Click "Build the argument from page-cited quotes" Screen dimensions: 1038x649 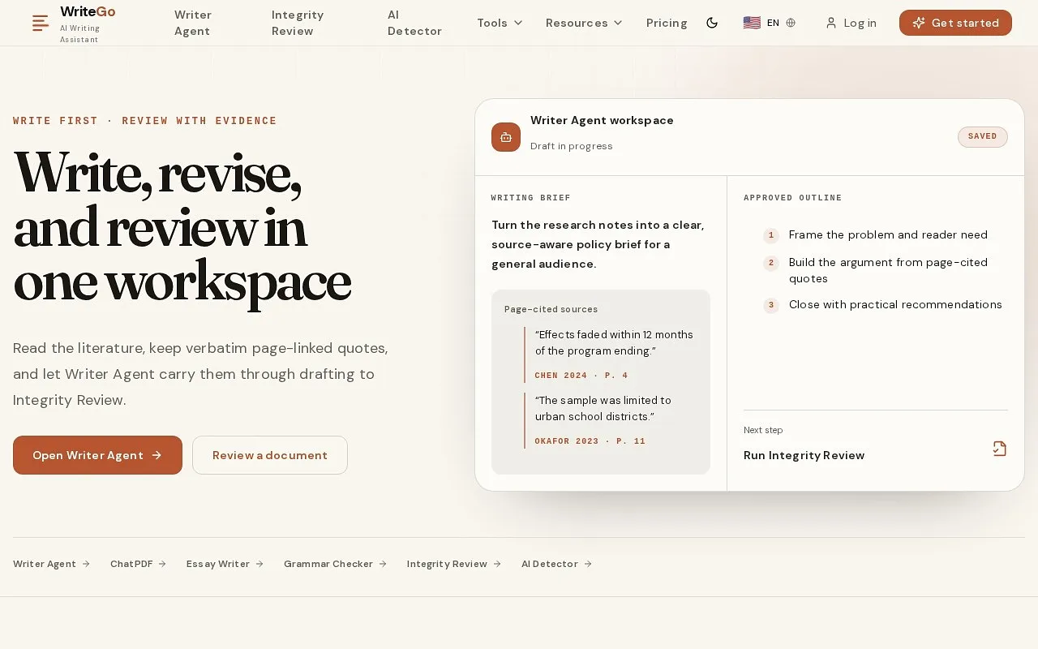pyautogui.click(x=888, y=270)
